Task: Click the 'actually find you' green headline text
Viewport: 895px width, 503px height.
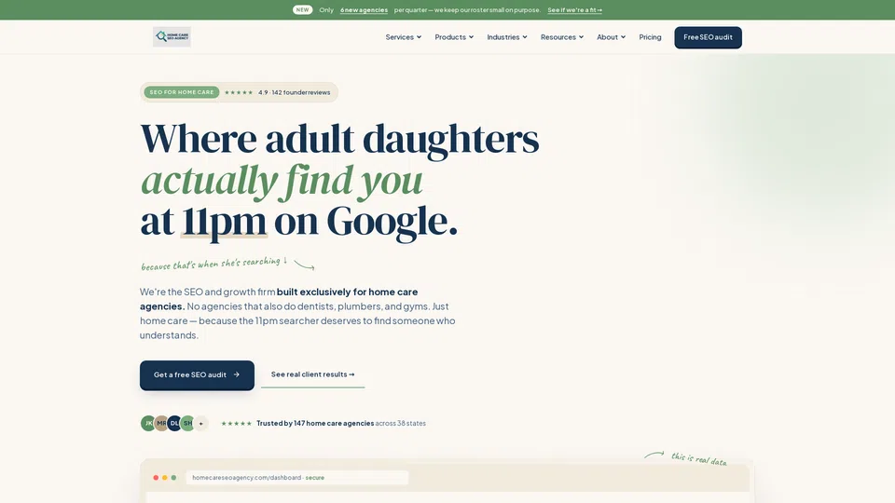Action: tap(282, 180)
